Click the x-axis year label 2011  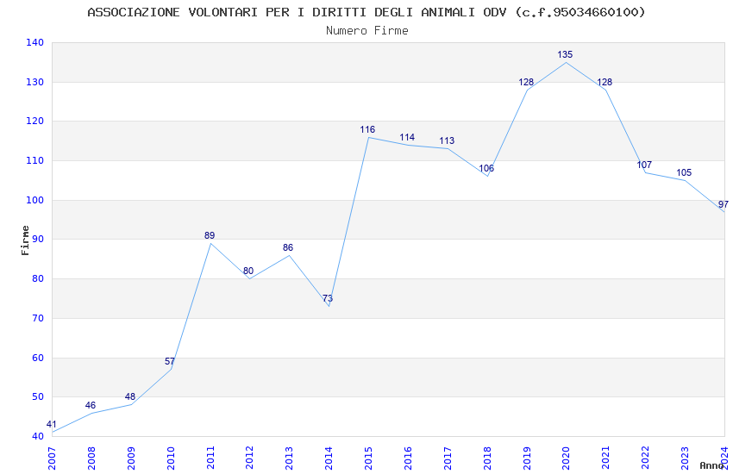pos(210,458)
